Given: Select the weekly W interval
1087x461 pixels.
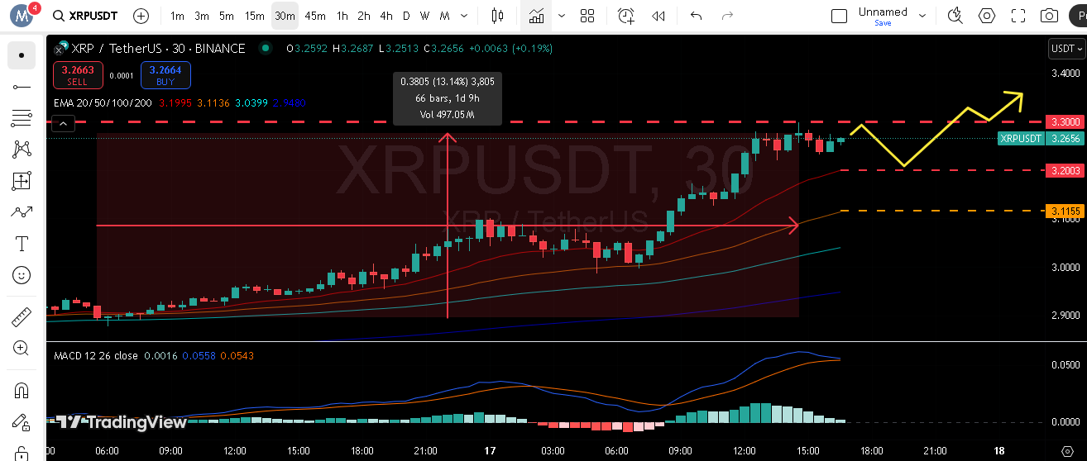Looking at the screenshot, I should (x=424, y=16).
